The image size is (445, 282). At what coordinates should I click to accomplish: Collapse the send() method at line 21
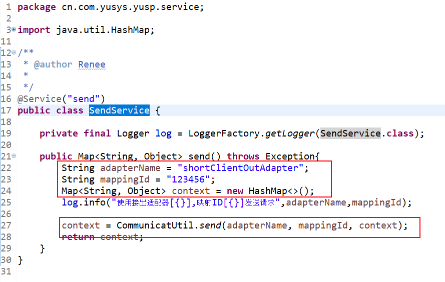coord(14,156)
